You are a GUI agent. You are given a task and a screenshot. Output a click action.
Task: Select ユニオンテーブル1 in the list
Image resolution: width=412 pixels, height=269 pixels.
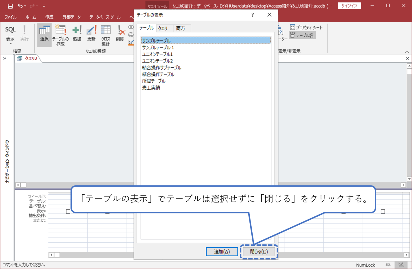point(206,54)
